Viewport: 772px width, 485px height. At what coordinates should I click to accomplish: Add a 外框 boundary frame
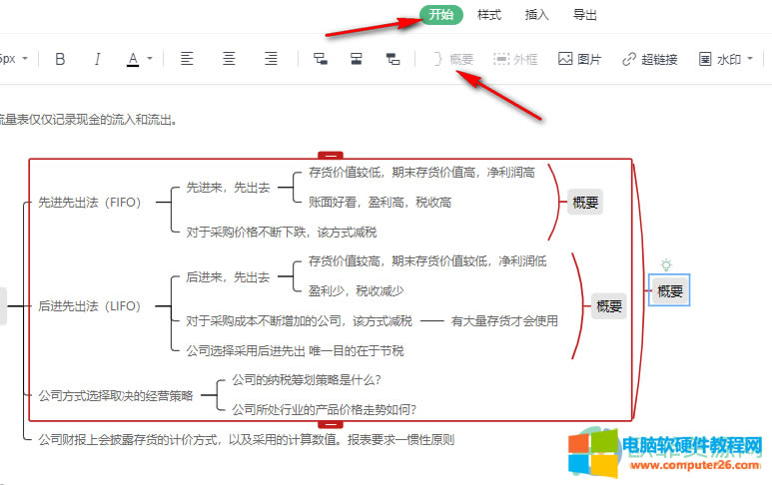pyautogui.click(x=515, y=59)
